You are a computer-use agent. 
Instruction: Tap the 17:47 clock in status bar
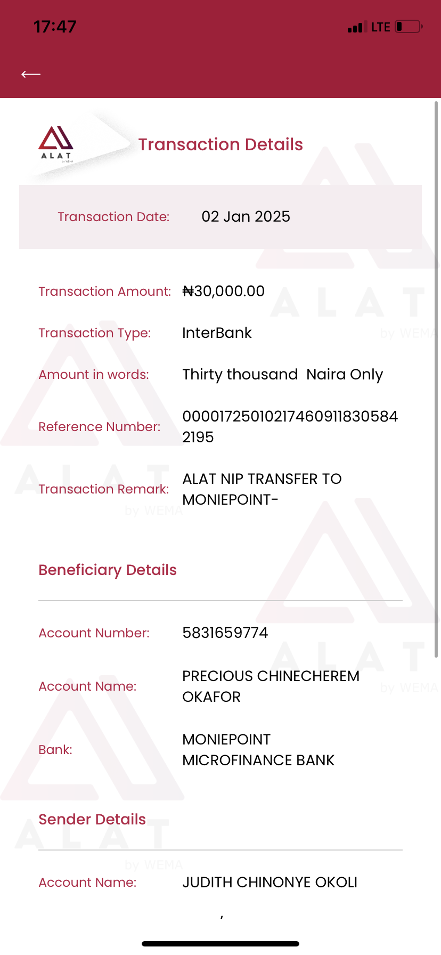(55, 27)
